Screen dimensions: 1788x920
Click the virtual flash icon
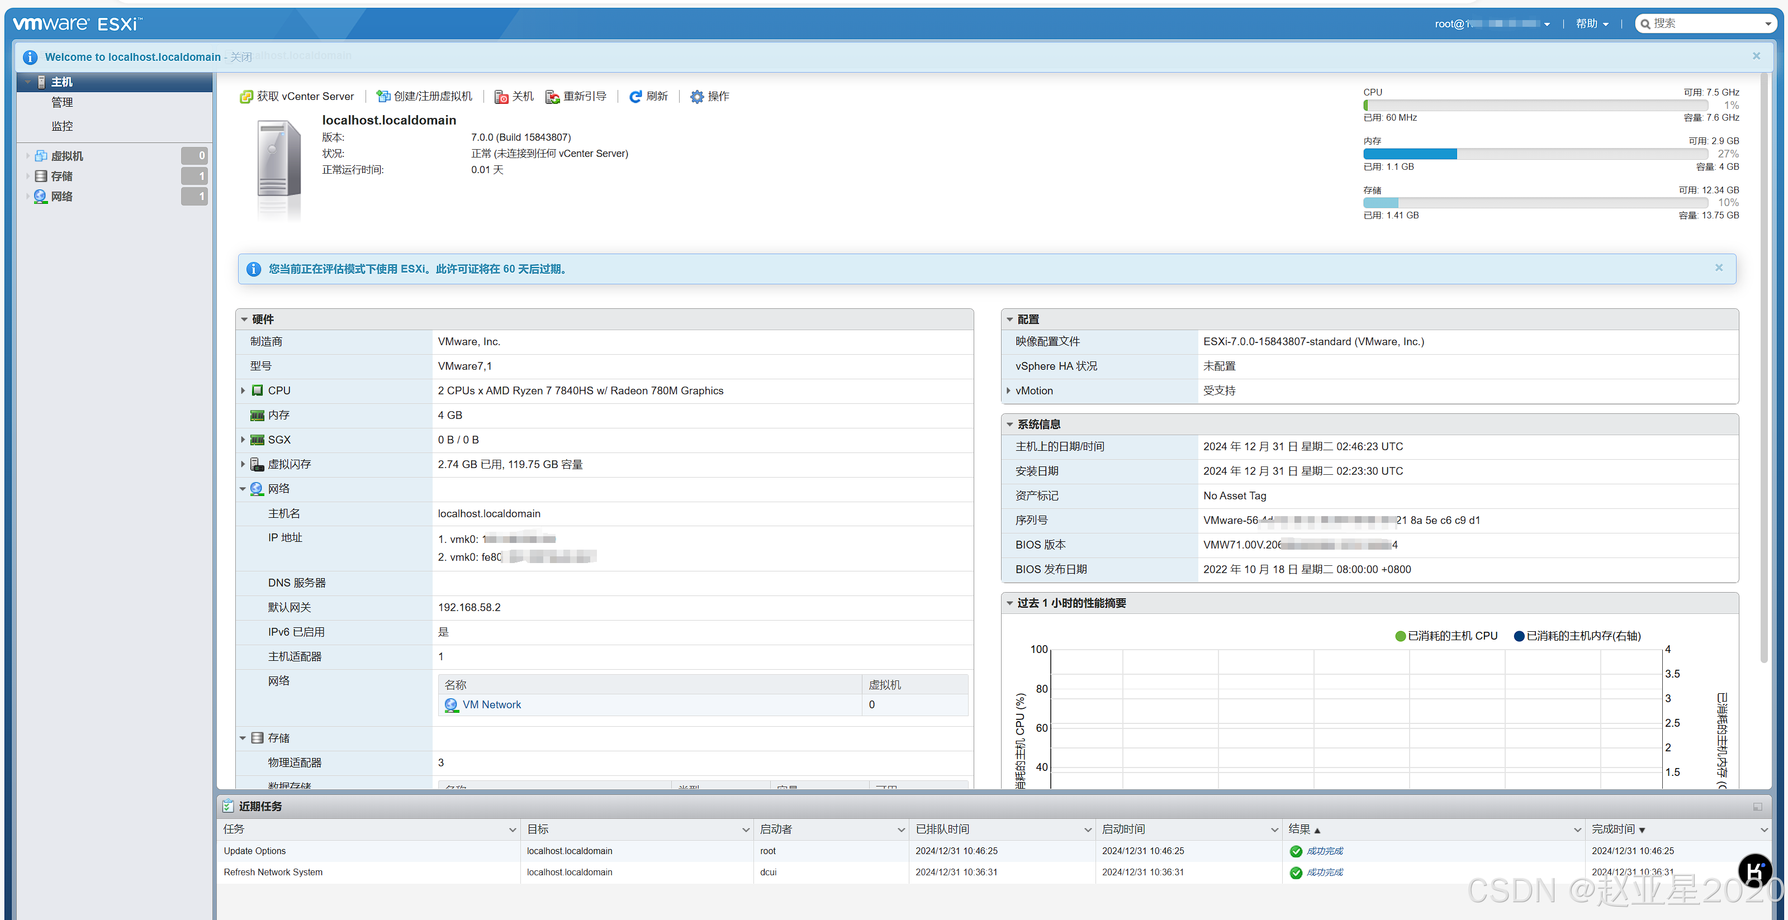coord(258,464)
